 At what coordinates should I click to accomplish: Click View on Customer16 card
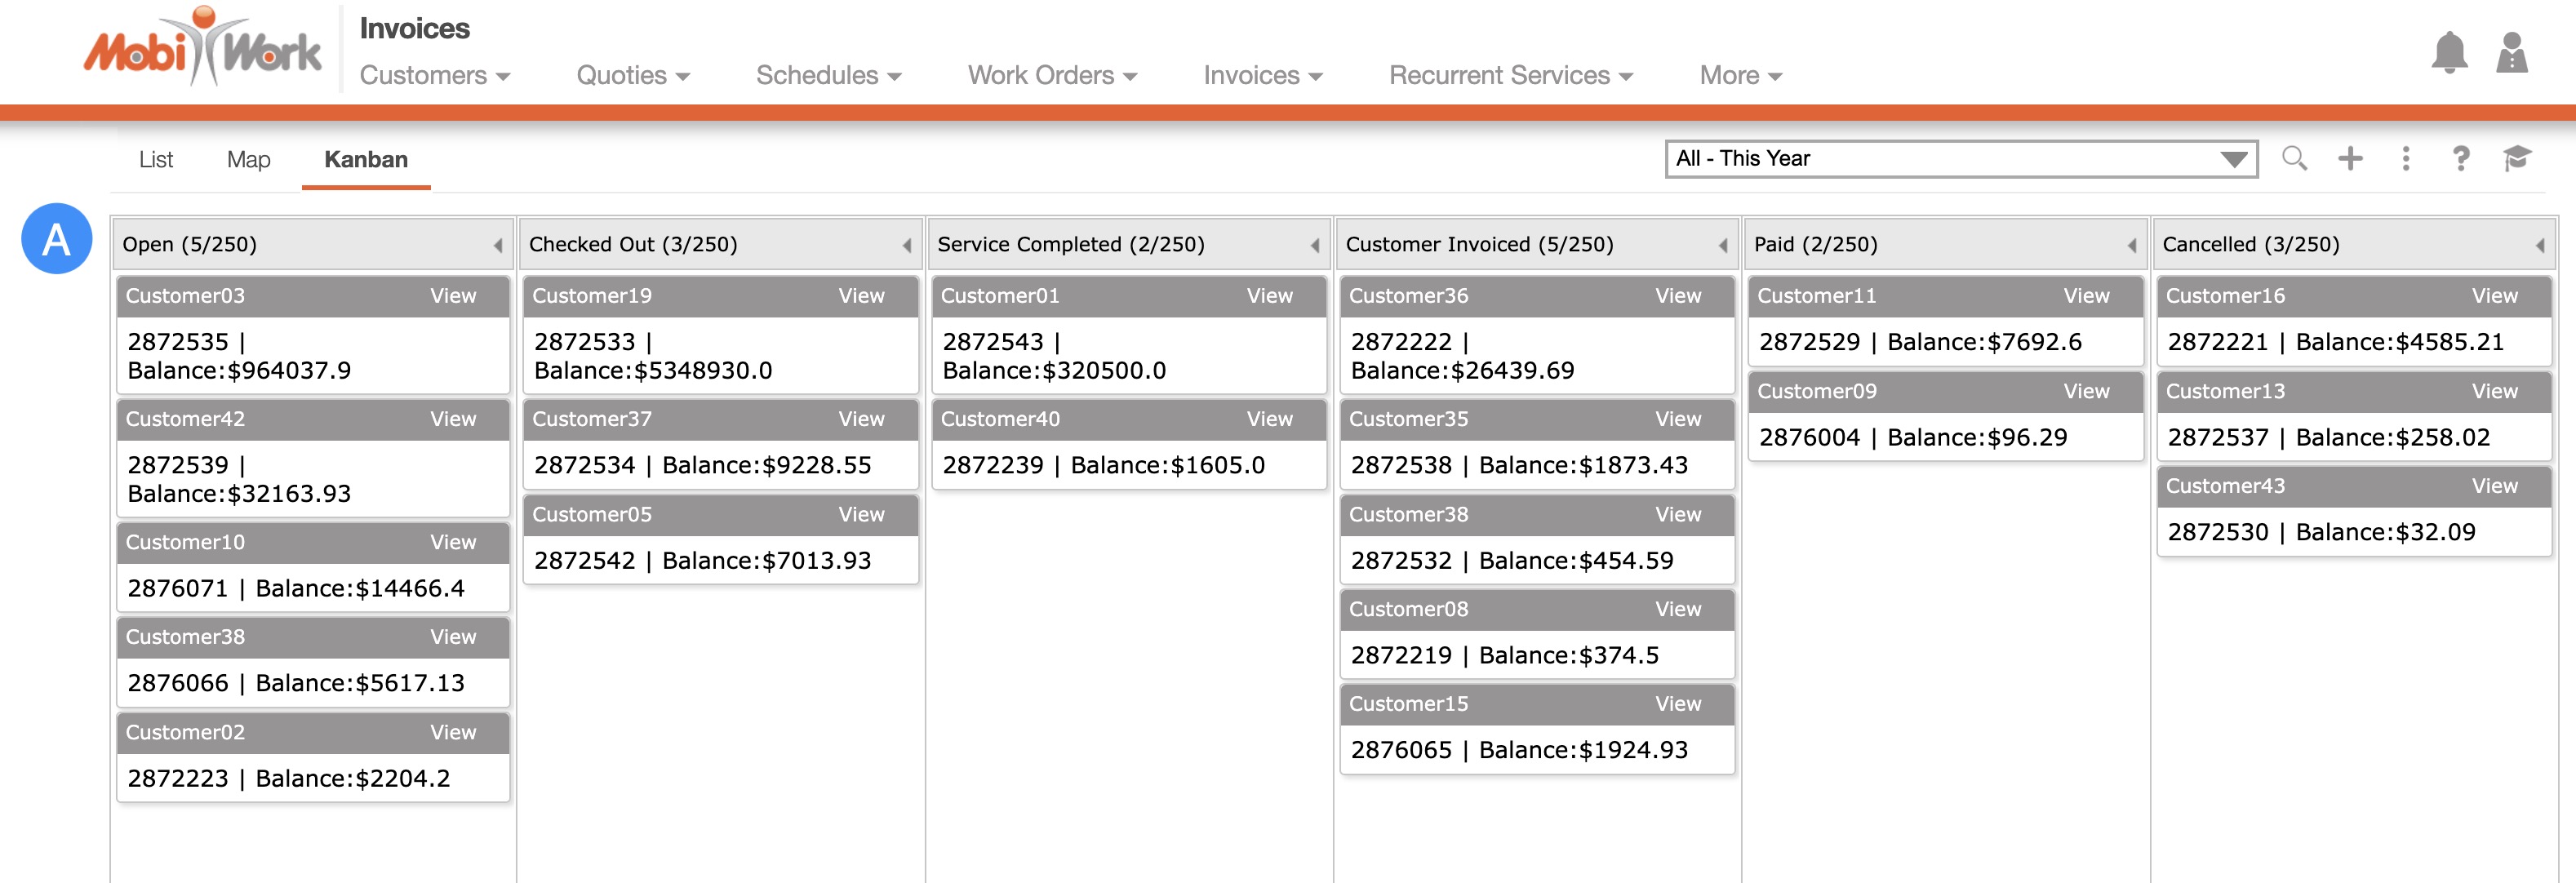tap(2494, 296)
